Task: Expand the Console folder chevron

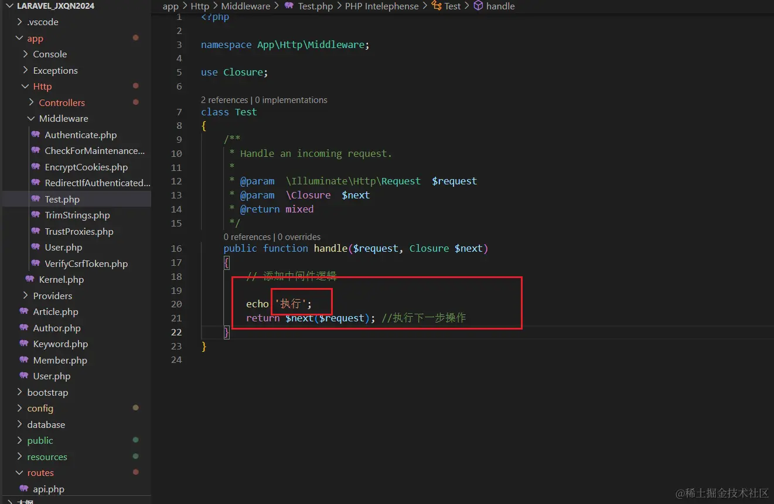Action: pos(26,54)
